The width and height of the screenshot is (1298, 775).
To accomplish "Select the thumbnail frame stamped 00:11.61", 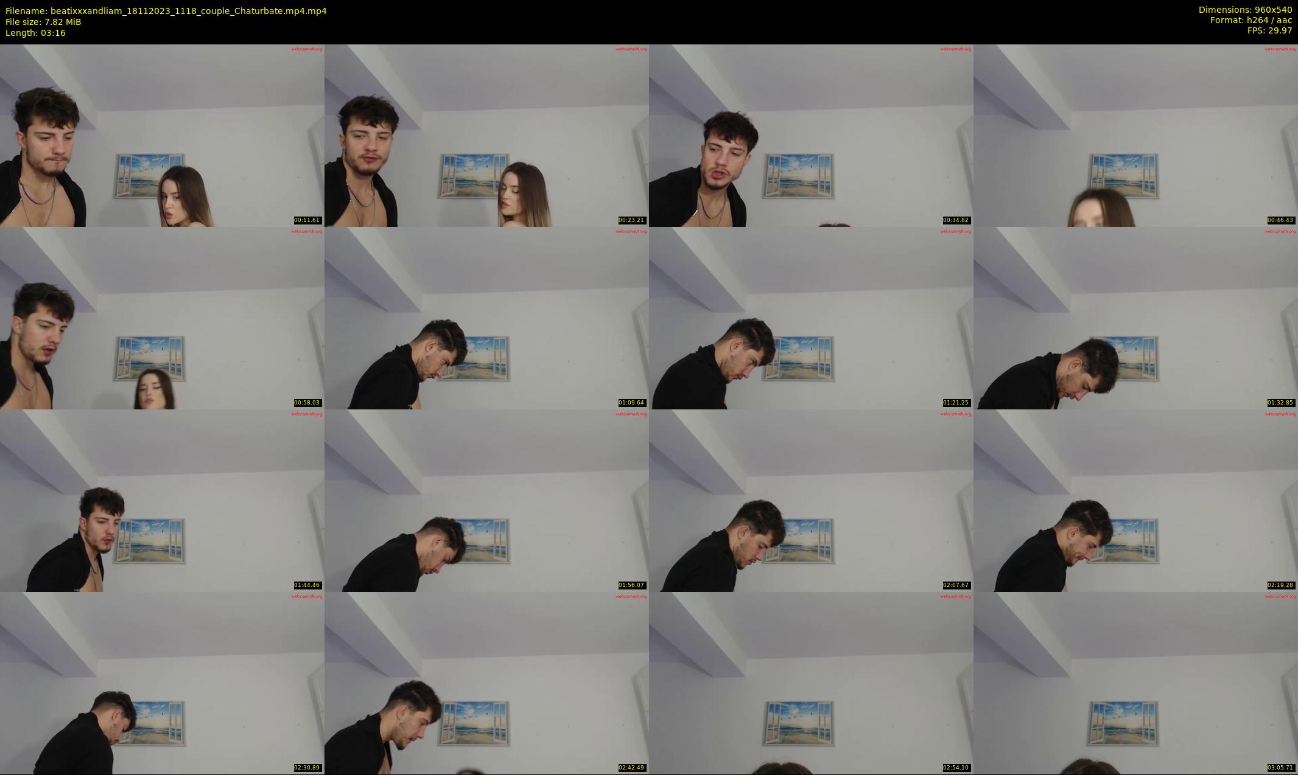I will pyautogui.click(x=162, y=135).
